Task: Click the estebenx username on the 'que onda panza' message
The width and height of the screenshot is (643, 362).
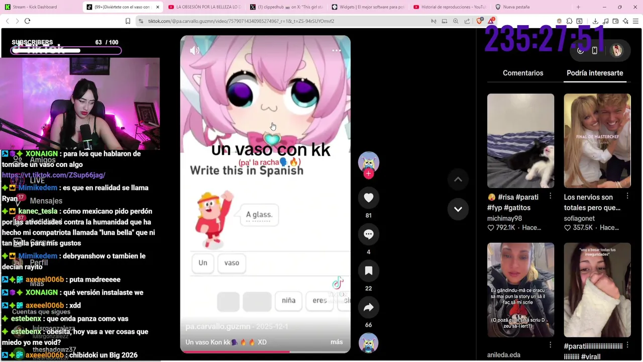Action: pyautogui.click(x=26, y=319)
